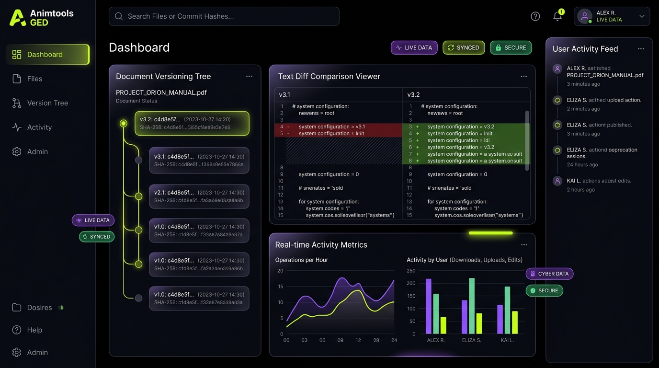Click the Animtools GED logo icon
This screenshot has width=659, height=368.
(17, 18)
